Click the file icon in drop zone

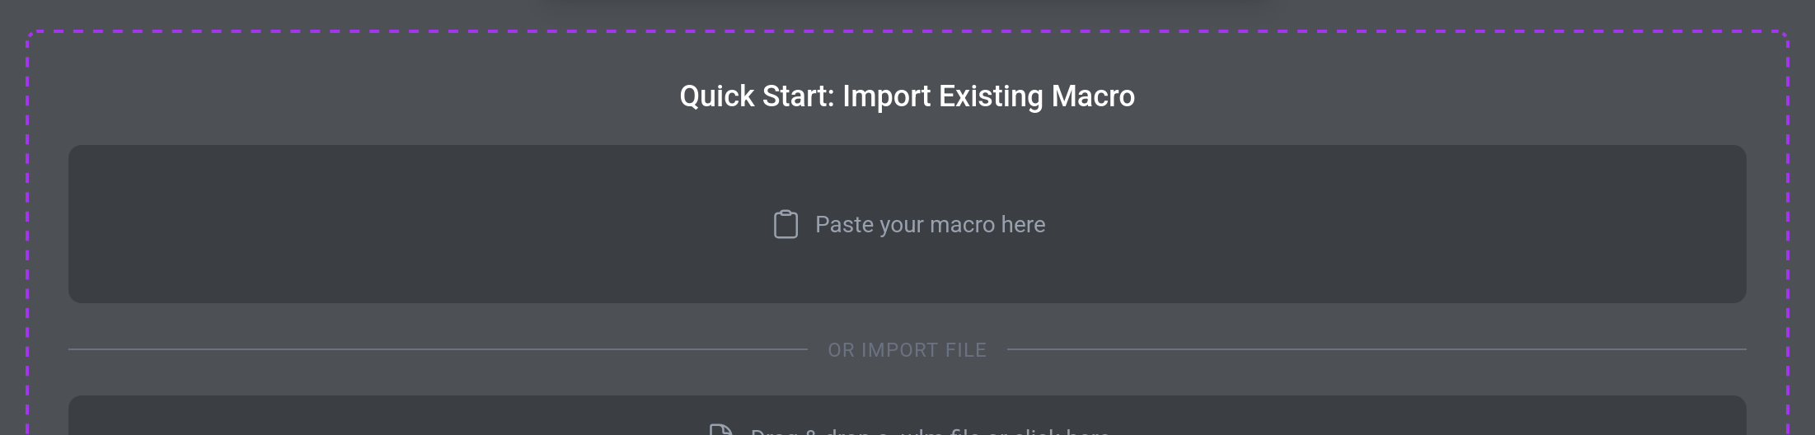click(x=720, y=429)
